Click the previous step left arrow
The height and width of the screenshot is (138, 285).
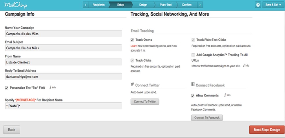coord(86,5)
